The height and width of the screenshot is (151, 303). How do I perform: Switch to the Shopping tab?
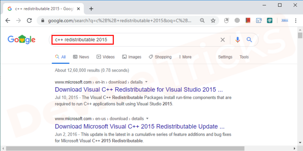(160, 57)
